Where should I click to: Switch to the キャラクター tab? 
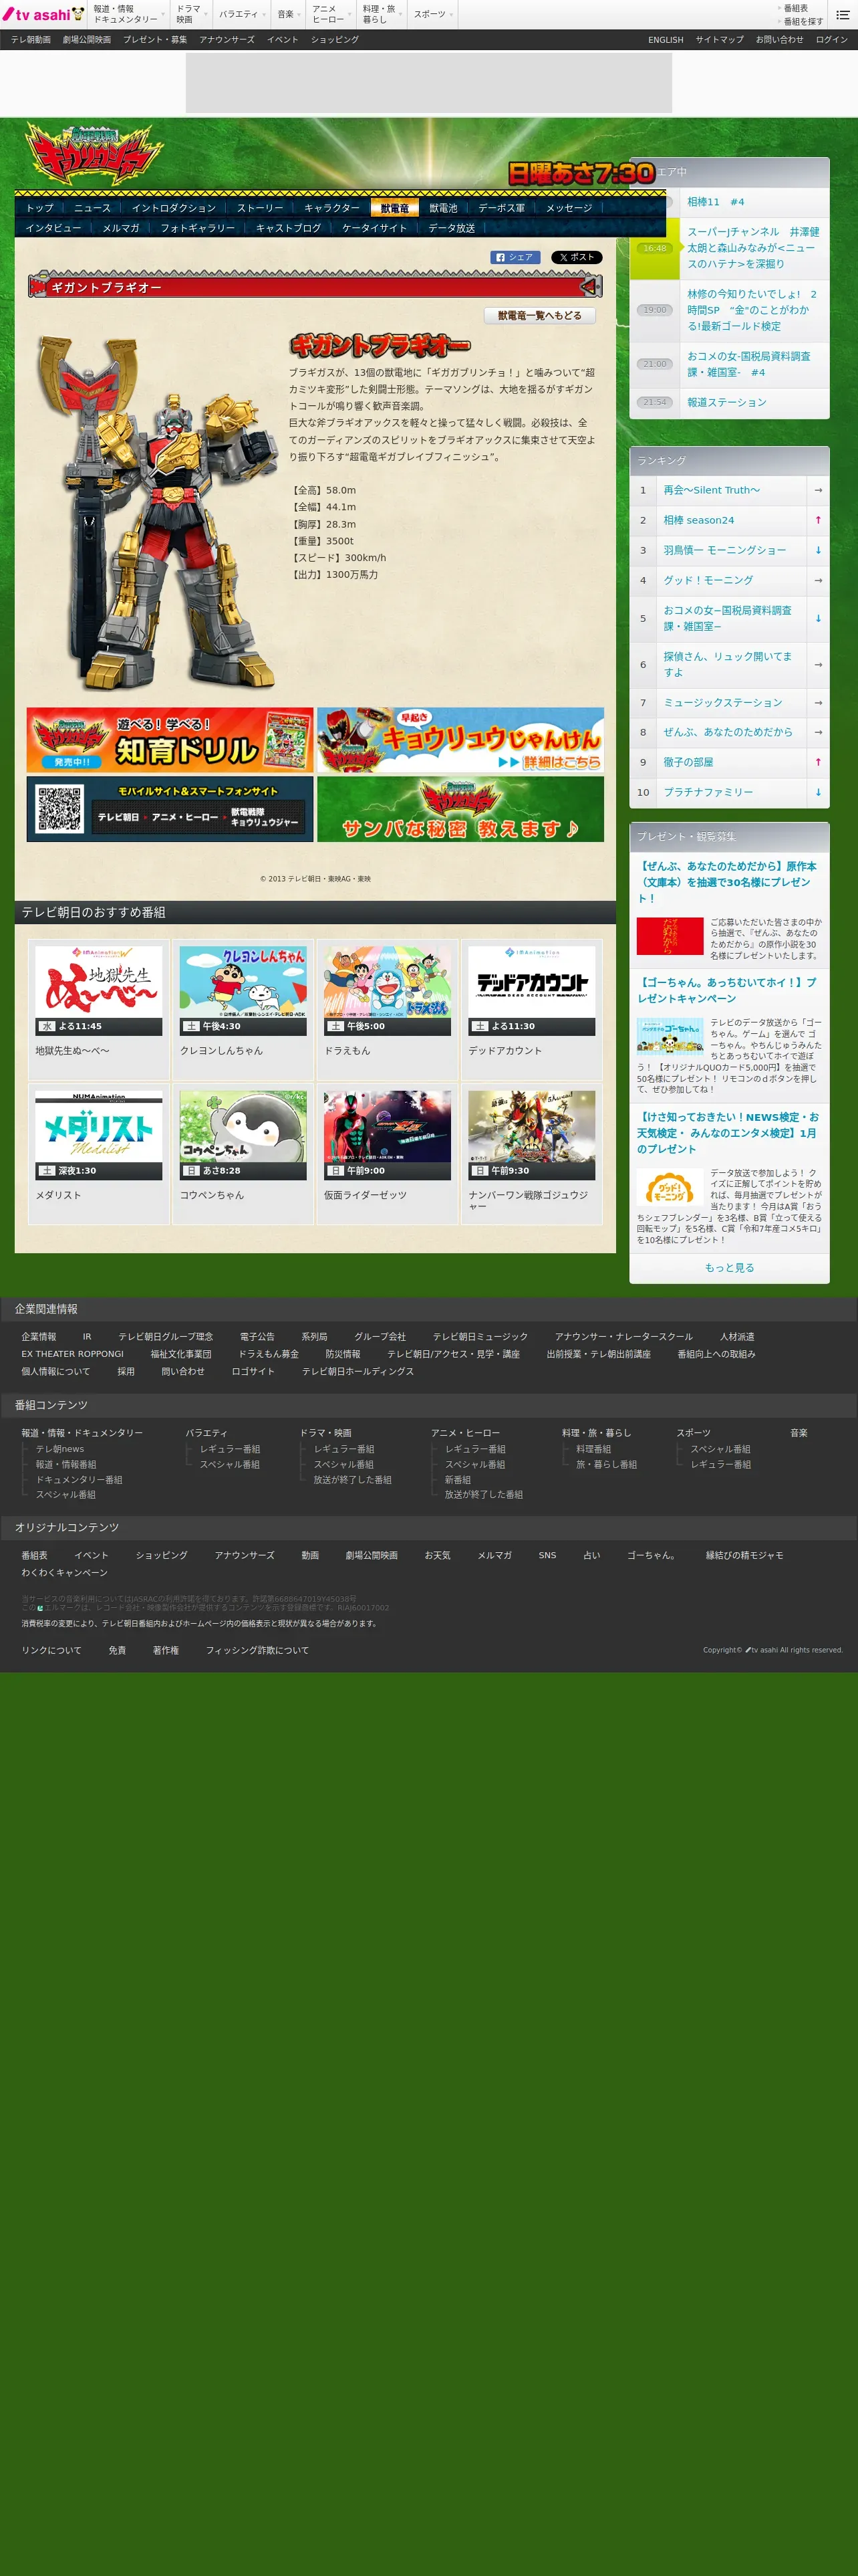point(331,208)
